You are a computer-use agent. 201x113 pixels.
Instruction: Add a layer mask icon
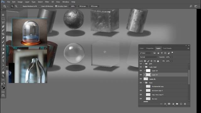click(x=169, y=104)
